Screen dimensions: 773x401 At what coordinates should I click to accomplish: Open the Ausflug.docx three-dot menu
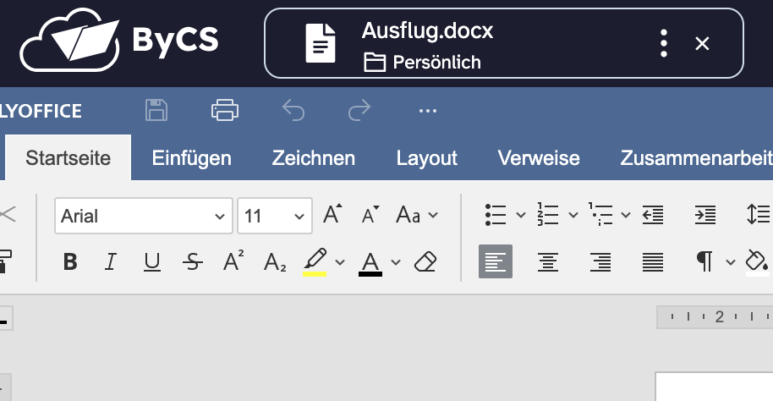[x=665, y=43]
